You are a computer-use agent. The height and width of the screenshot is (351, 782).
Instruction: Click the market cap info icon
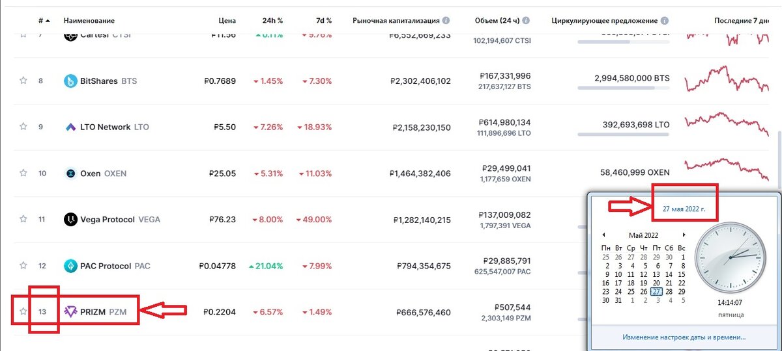click(x=446, y=21)
